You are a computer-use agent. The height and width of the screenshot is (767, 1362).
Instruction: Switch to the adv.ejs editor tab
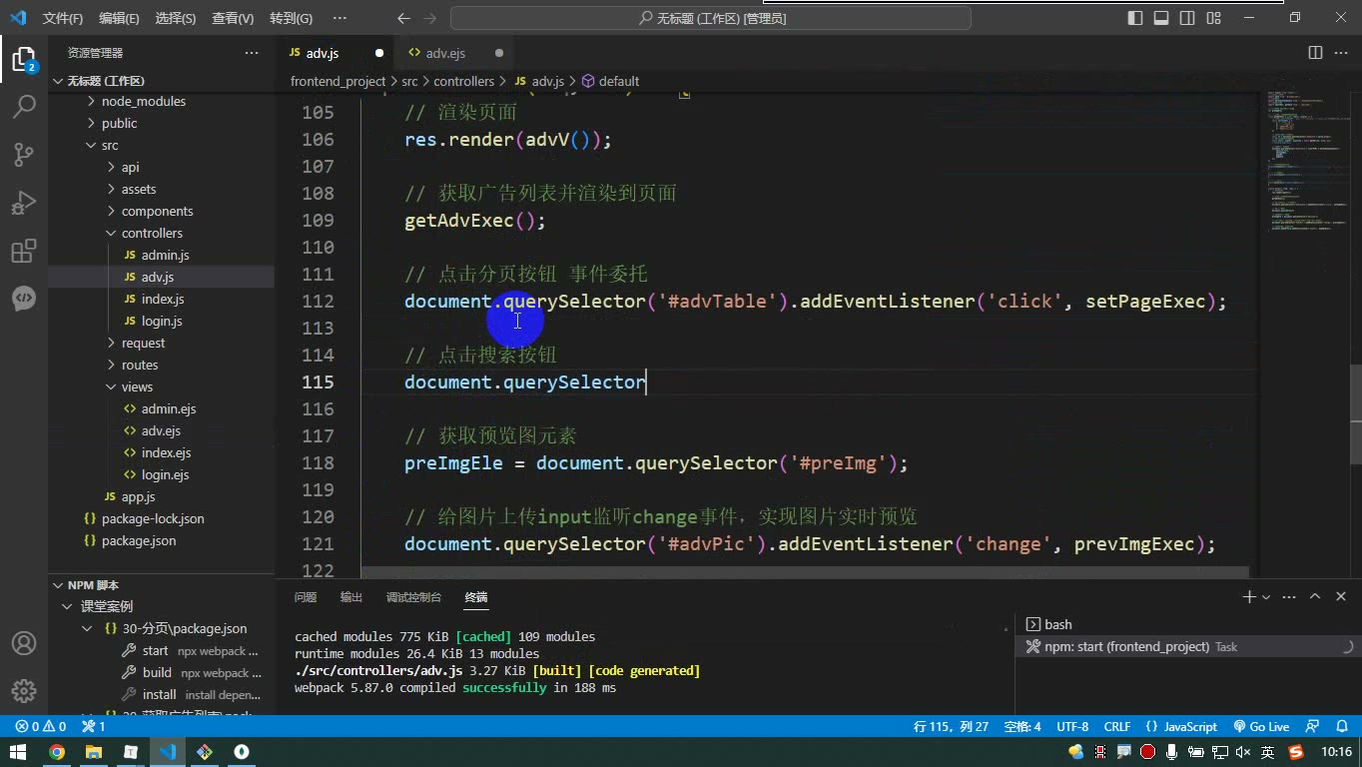click(x=445, y=53)
